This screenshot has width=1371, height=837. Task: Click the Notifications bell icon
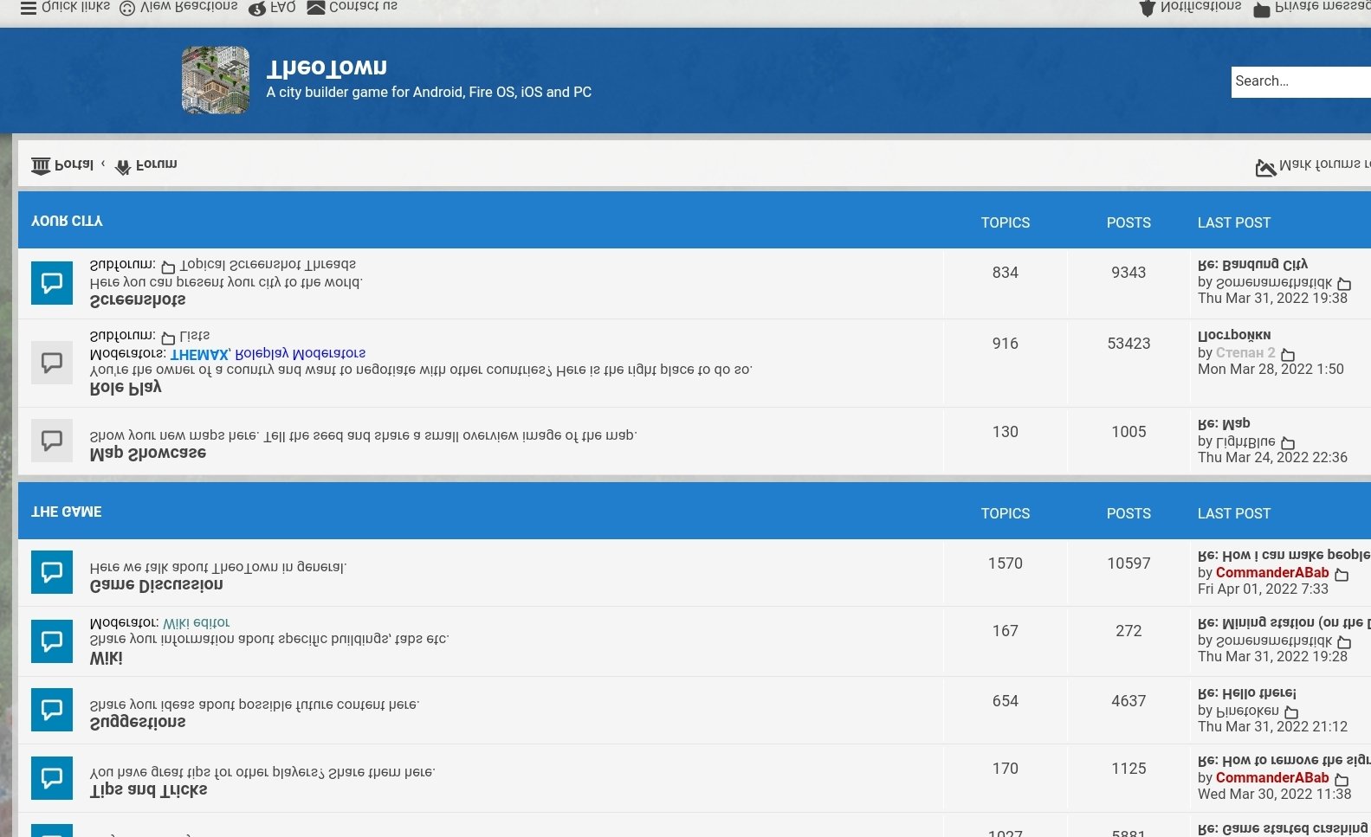(x=1148, y=8)
